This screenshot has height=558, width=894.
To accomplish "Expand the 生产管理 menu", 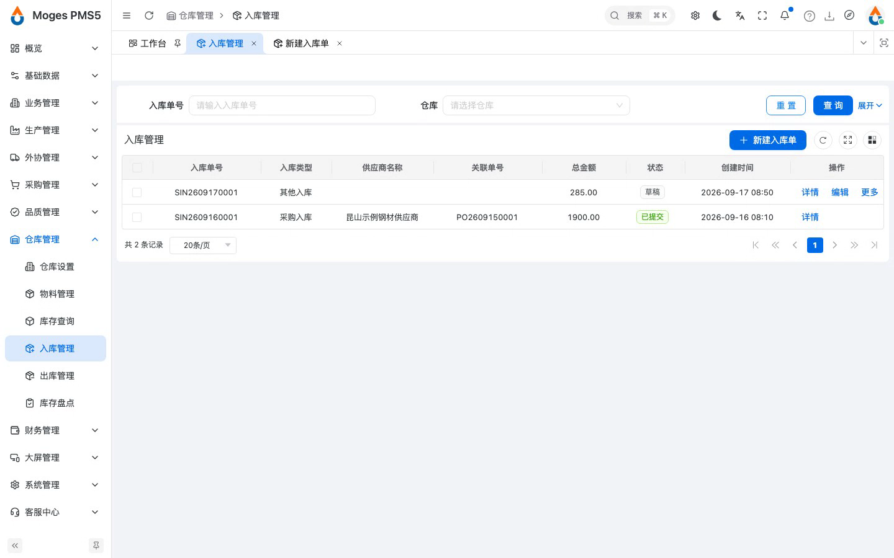I will pos(55,130).
